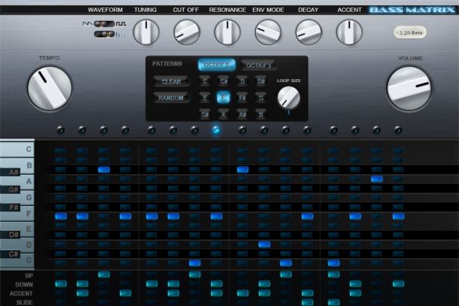Select the Resonance knob

[x=227, y=31]
